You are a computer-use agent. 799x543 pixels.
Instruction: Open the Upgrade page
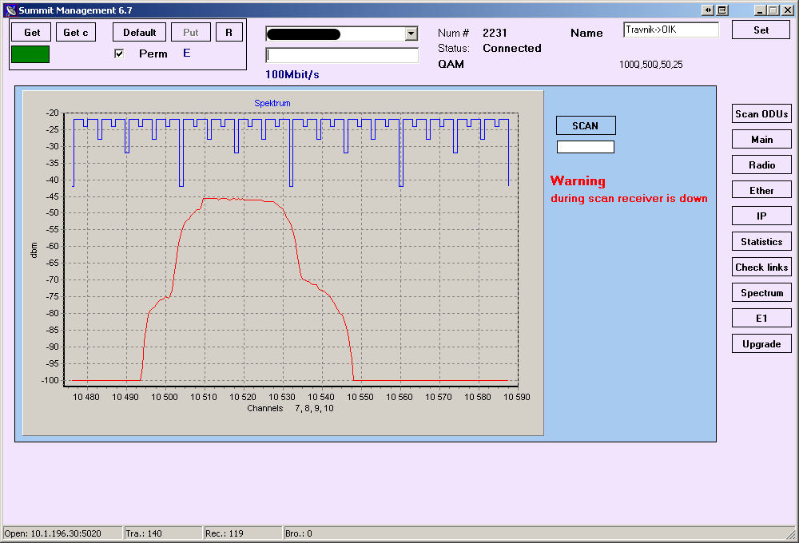(761, 343)
